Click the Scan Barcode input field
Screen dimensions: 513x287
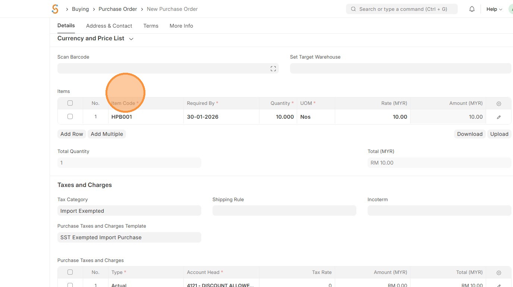[x=168, y=68]
